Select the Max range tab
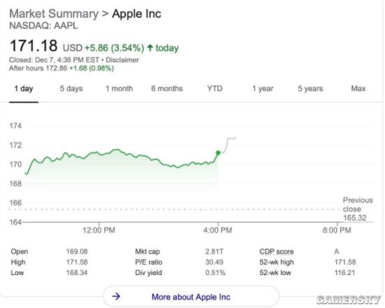Image resolution: width=385 pixels, height=308 pixels. [358, 88]
